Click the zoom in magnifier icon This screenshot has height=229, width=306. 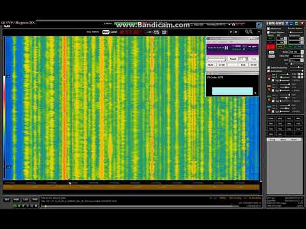coord(251,32)
